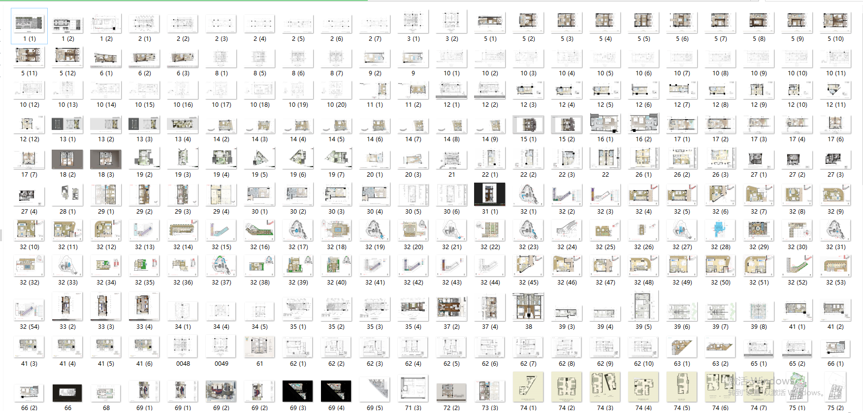
Task: Select the thumbnail of file 74 (5)
Action: coord(682,387)
